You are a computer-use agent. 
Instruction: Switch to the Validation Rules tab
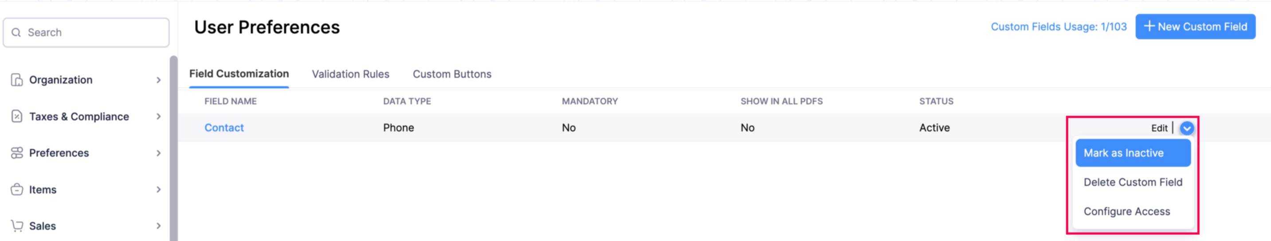350,74
